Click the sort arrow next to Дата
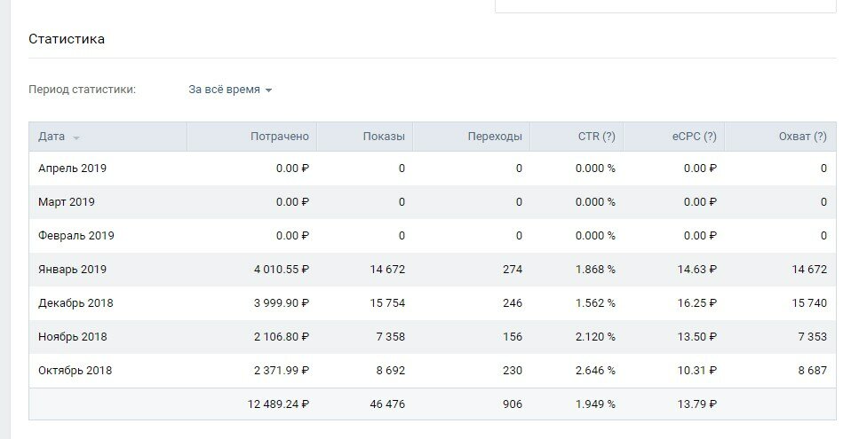 point(76,137)
